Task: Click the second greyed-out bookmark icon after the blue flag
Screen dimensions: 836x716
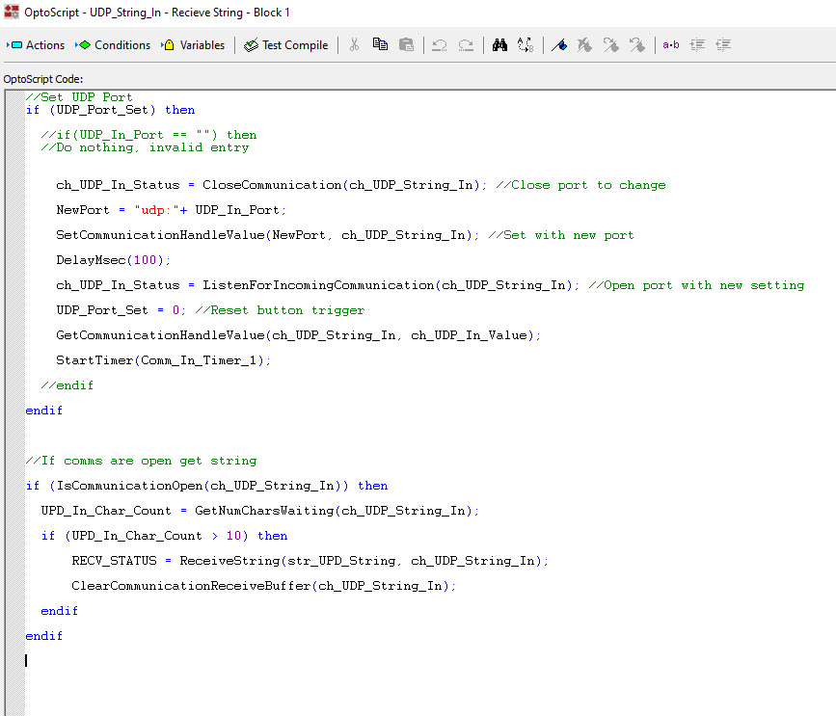Action: [x=611, y=44]
